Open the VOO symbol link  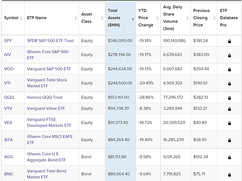click(x=9, y=69)
